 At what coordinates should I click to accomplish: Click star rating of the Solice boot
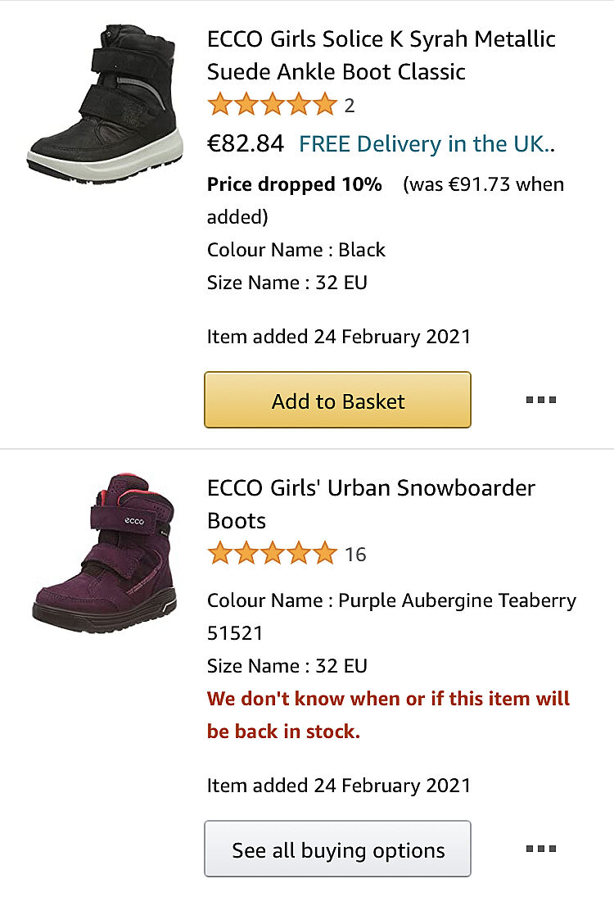click(x=272, y=106)
